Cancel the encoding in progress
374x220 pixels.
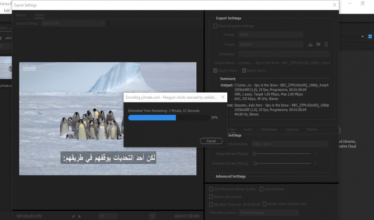pyautogui.click(x=211, y=141)
